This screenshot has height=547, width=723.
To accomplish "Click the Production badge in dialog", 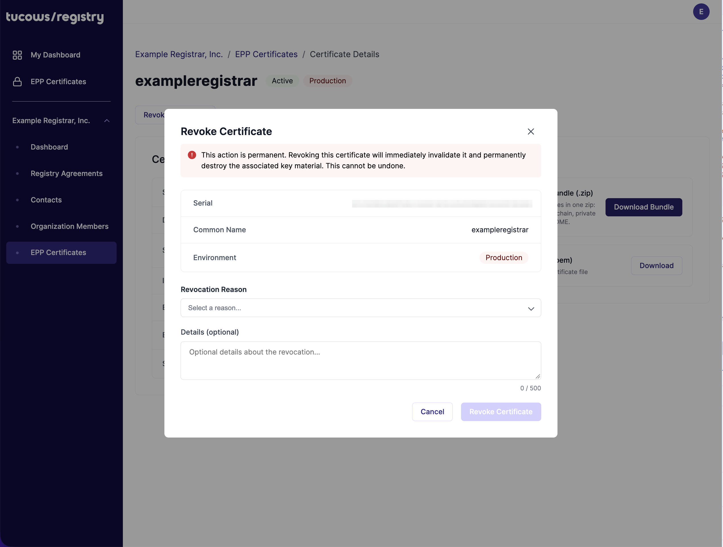I will [503, 258].
